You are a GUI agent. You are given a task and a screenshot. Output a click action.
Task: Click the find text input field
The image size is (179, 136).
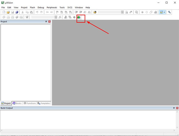click(109, 12)
